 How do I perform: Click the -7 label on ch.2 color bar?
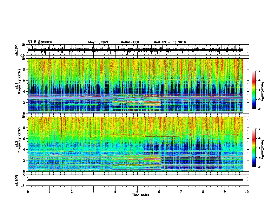click(259, 167)
